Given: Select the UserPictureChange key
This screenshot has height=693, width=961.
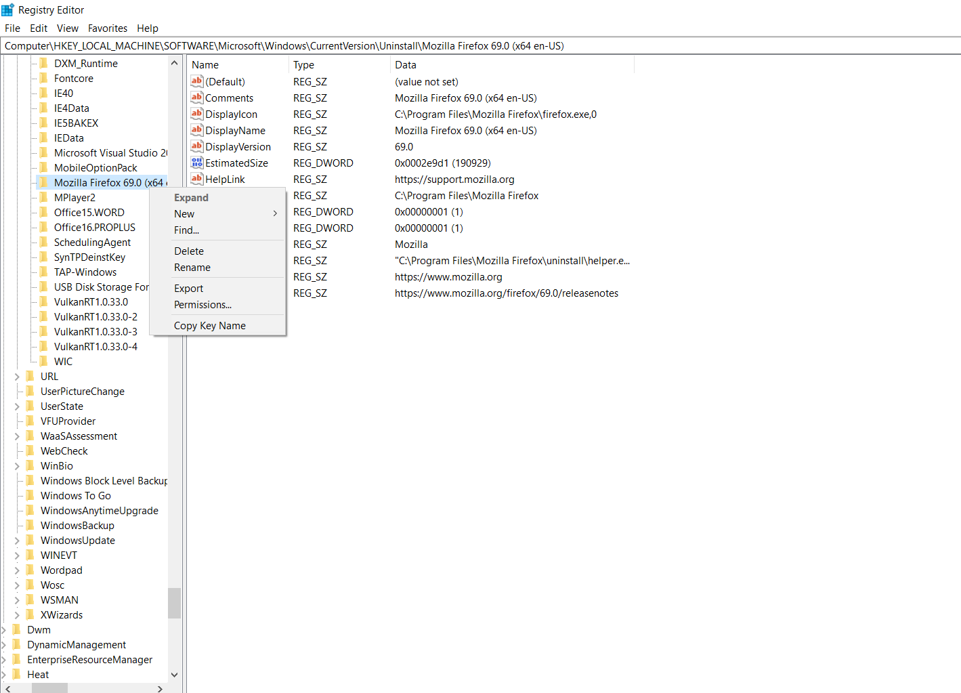Looking at the screenshot, I should [83, 391].
